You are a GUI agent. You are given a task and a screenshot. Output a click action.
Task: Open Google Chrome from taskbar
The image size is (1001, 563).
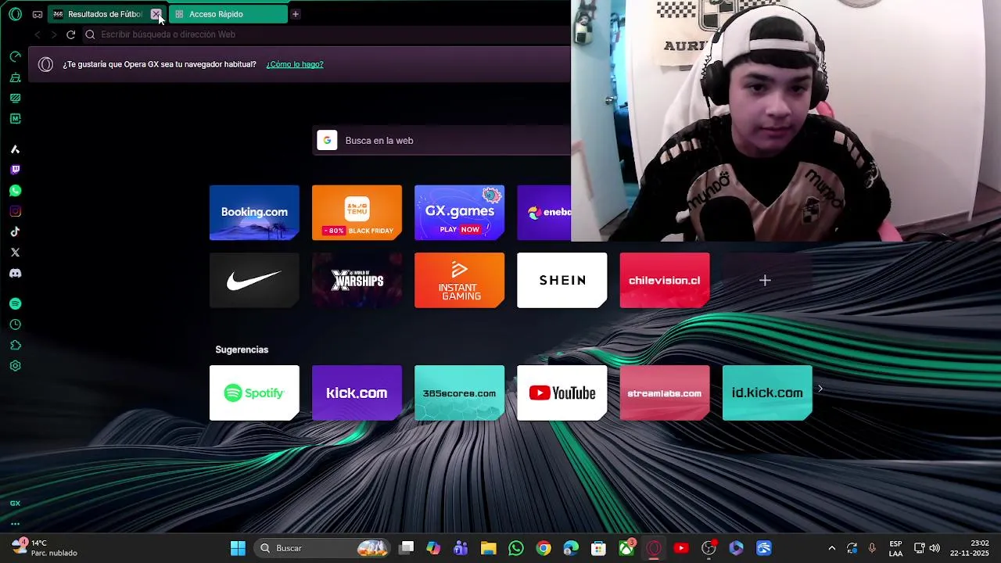(x=544, y=548)
